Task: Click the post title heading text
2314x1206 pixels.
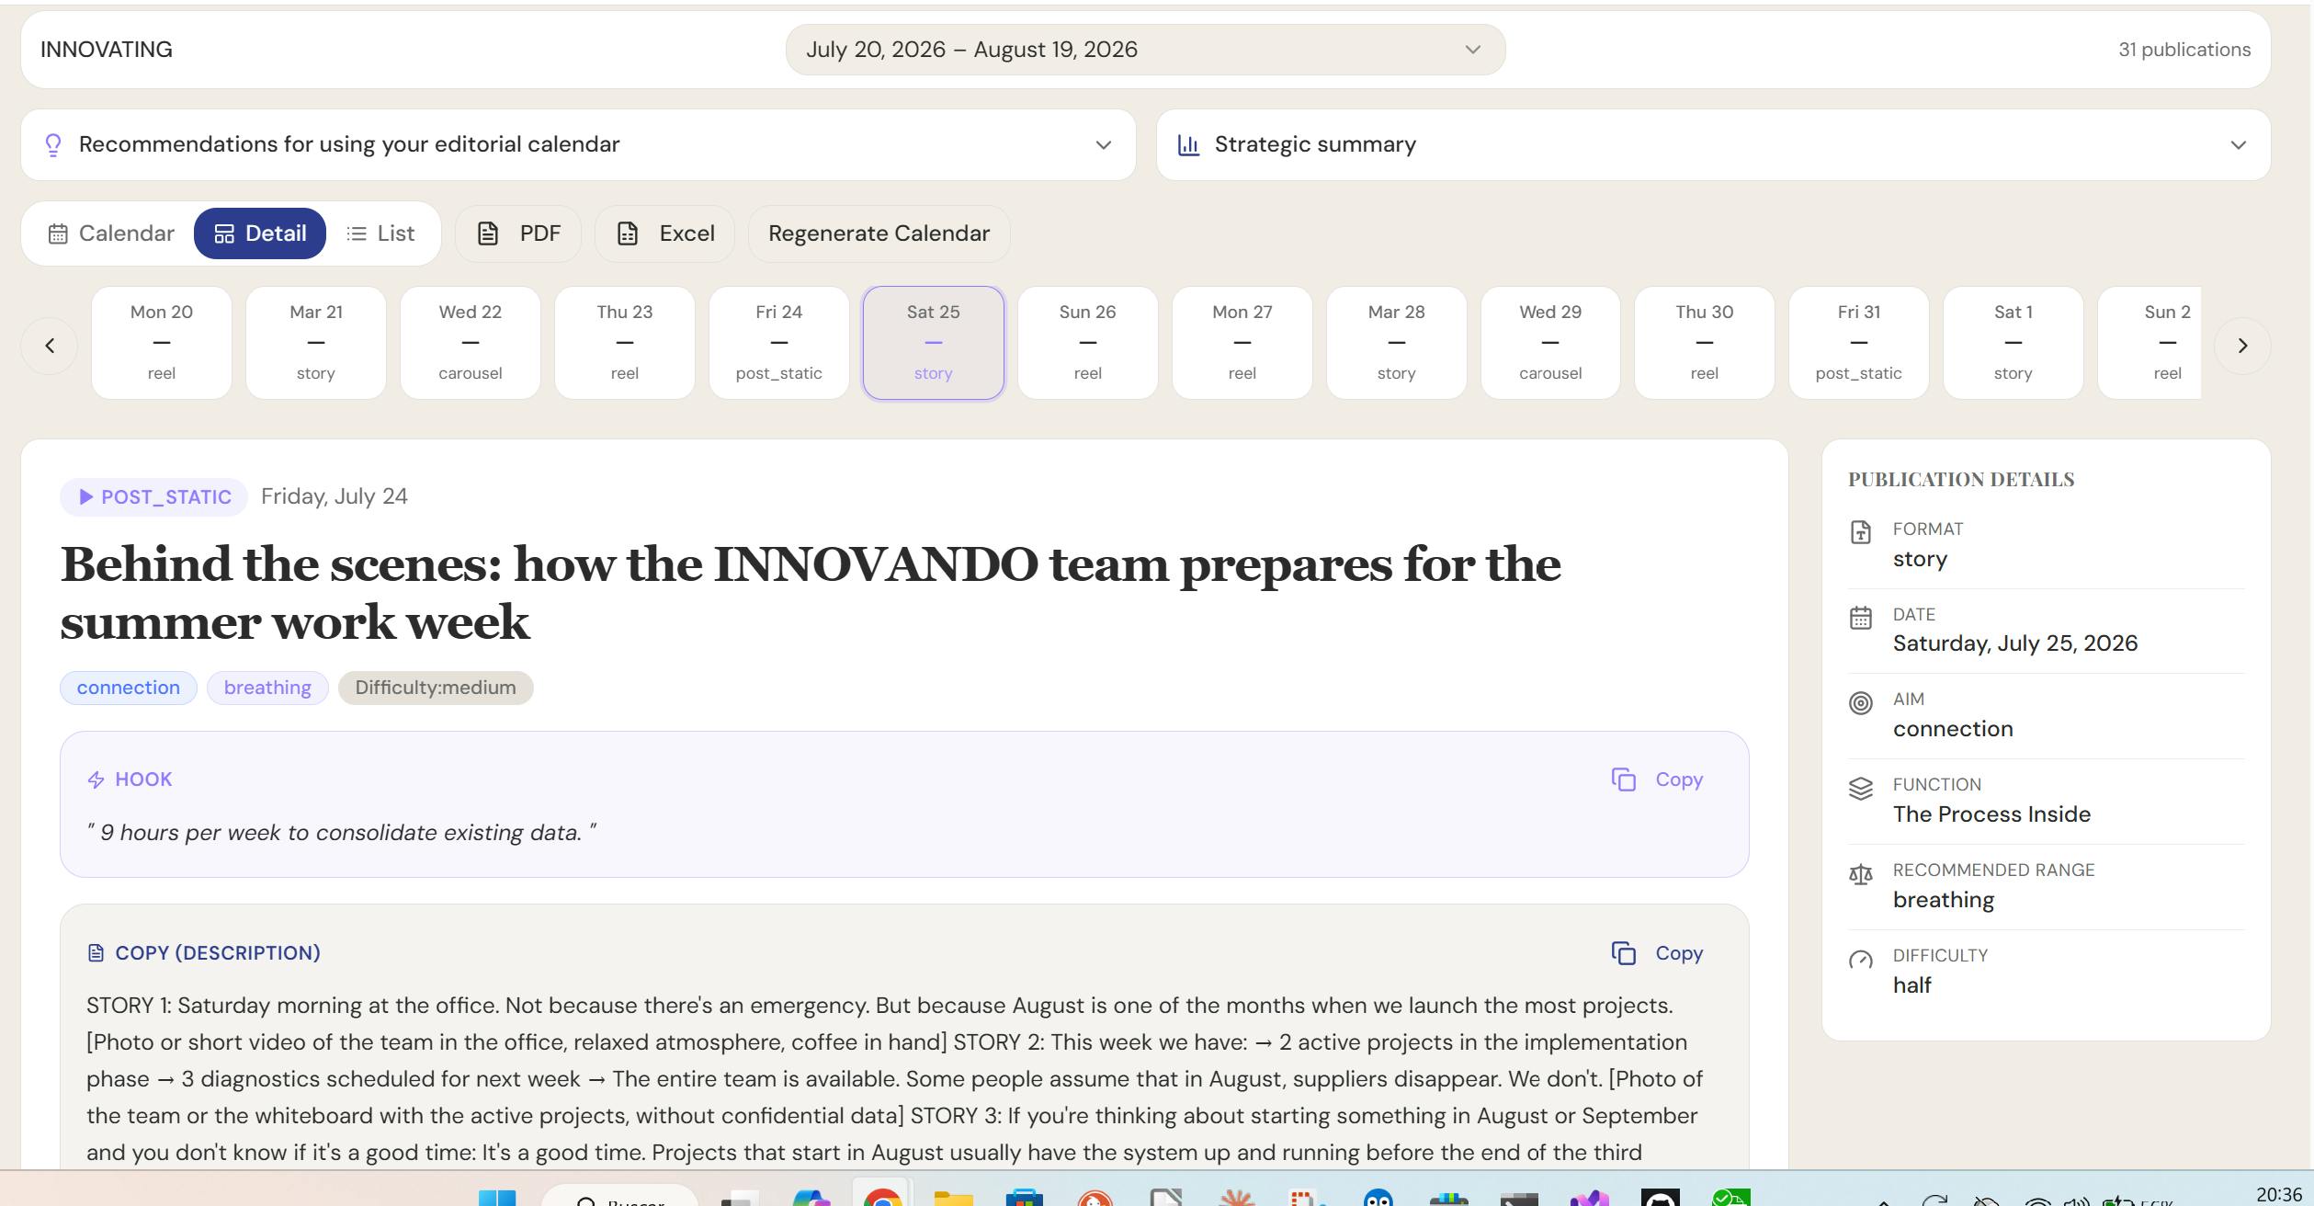Action: tap(811, 593)
